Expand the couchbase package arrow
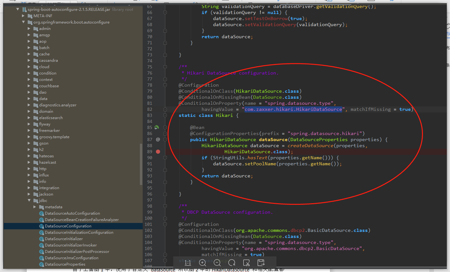Screen dimensions: 450x272 point(29,86)
